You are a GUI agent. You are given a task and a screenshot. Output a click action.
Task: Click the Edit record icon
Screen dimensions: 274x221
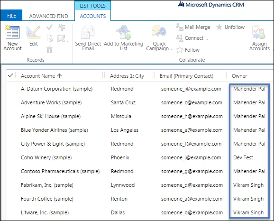33,32
